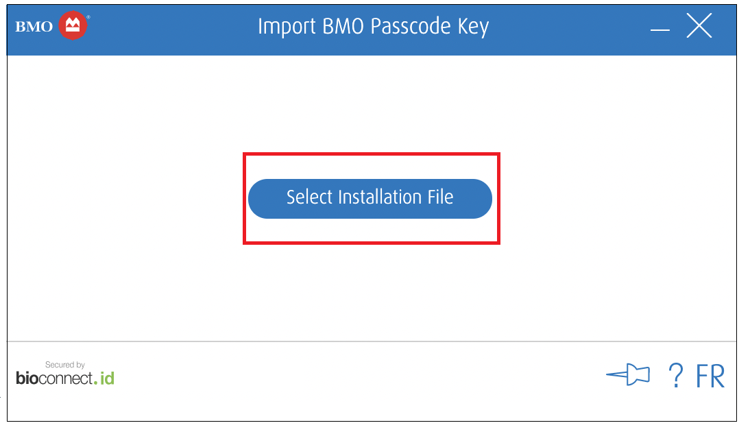
Task: Click the bioconnect.id logo
Action: coord(65,378)
